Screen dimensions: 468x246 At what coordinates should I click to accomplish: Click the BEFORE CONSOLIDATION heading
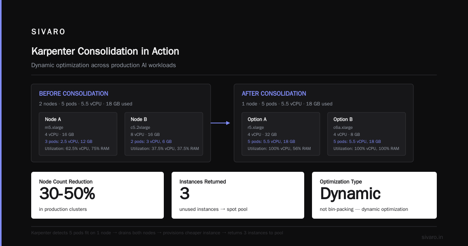click(74, 94)
